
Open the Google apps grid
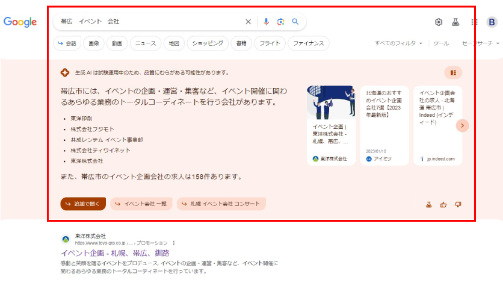(474, 22)
